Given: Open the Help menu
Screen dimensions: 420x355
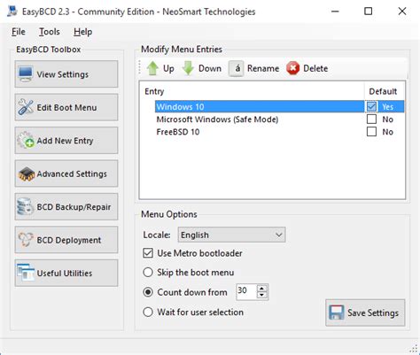Looking at the screenshot, I should (82, 32).
